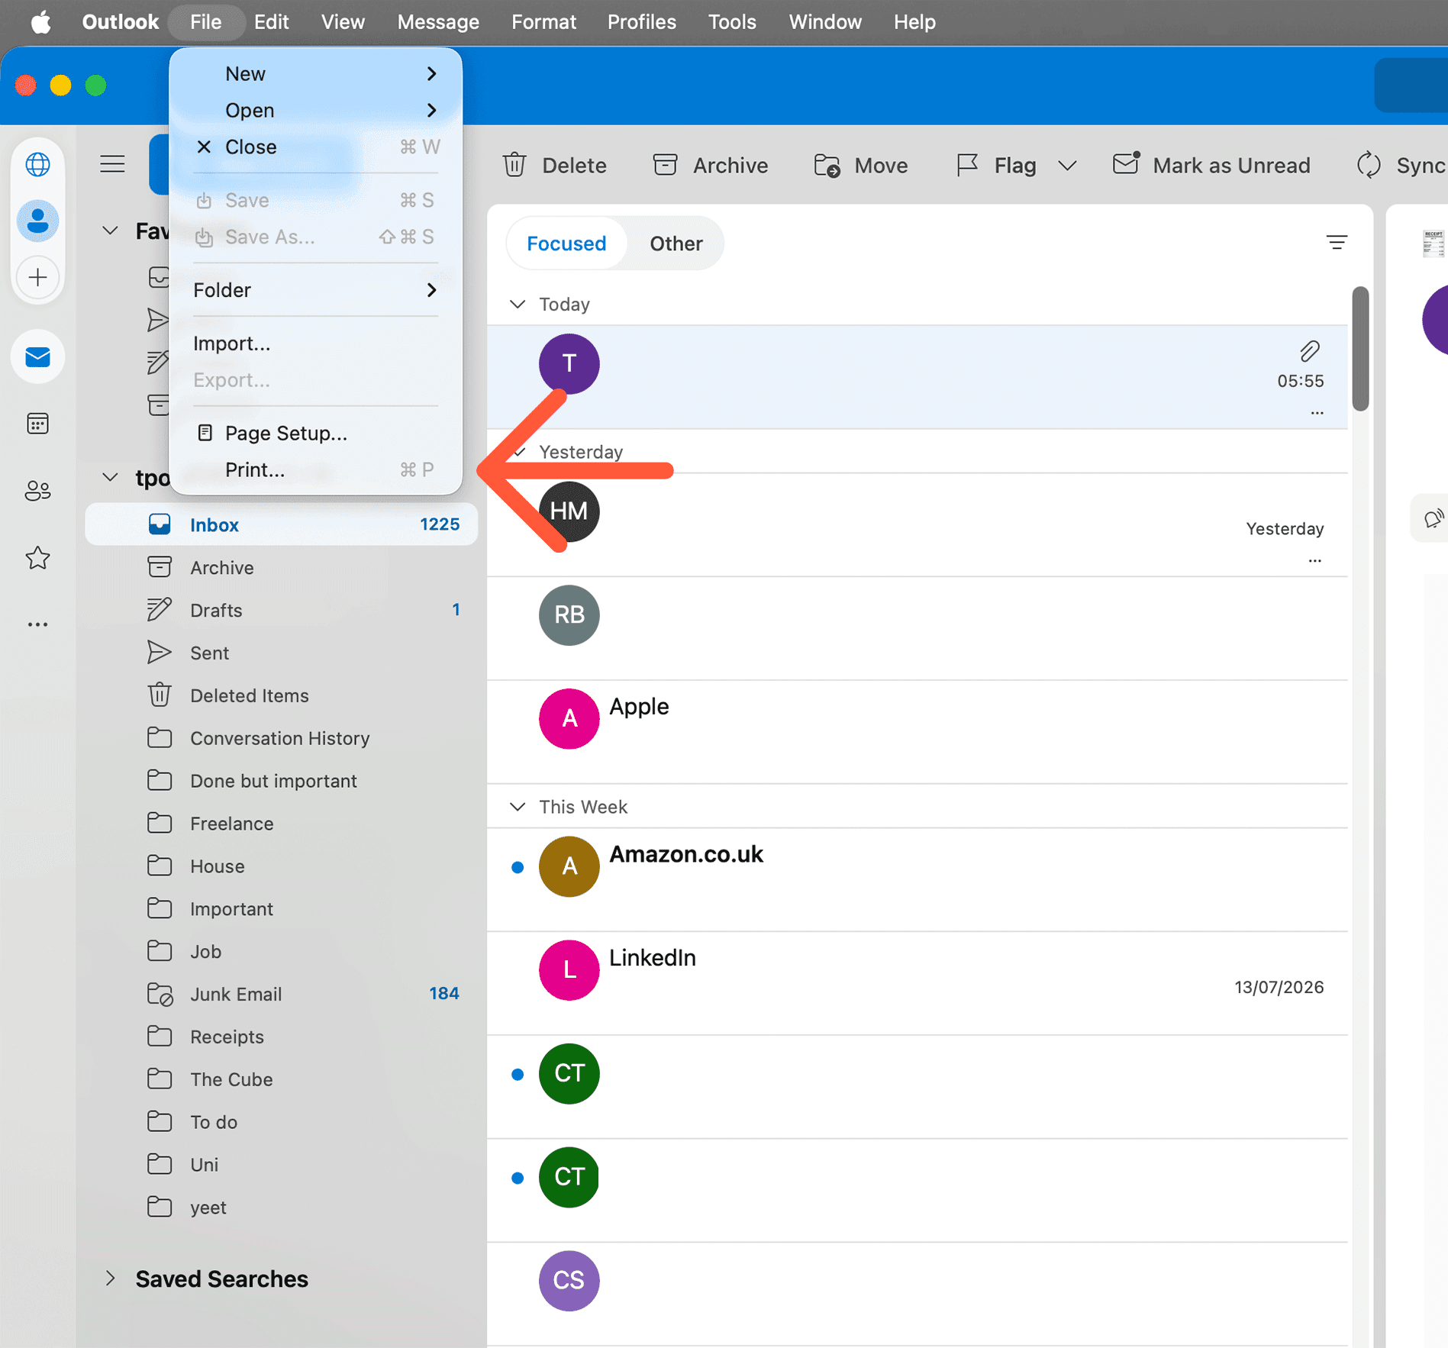
Task: Open the Apple email
Action: tap(917, 732)
